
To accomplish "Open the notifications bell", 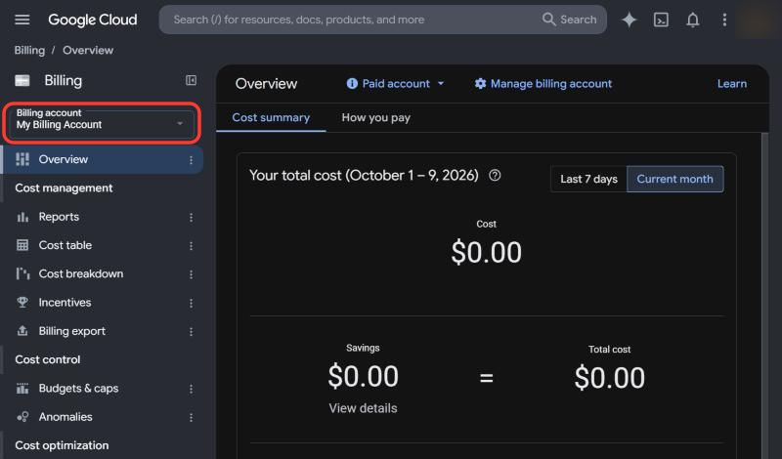I will (x=693, y=20).
